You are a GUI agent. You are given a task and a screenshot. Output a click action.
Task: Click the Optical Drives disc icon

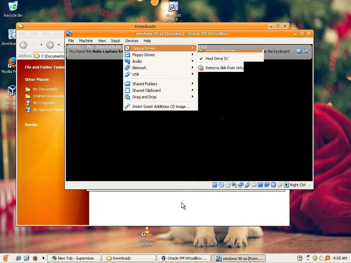[x=128, y=48]
